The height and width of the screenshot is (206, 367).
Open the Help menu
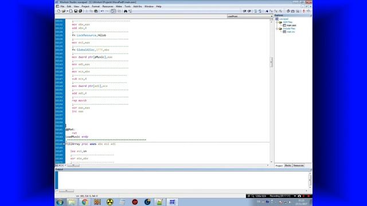tap(159, 6)
